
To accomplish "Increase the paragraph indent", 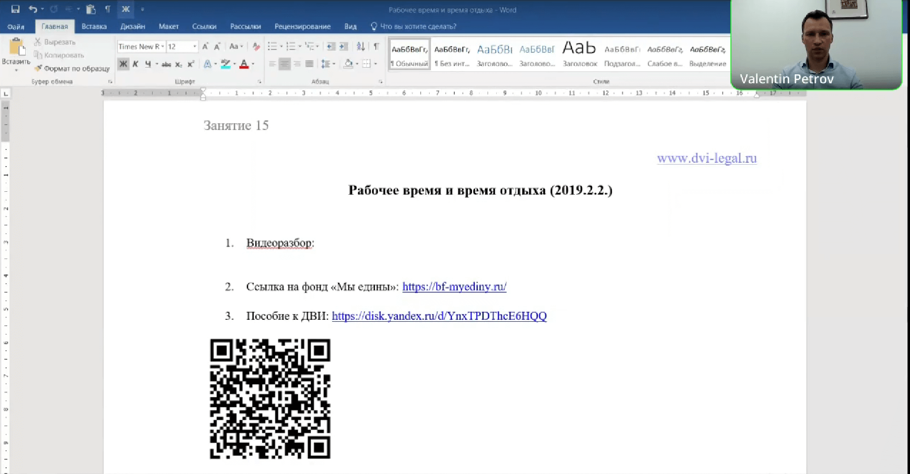I will [x=343, y=47].
